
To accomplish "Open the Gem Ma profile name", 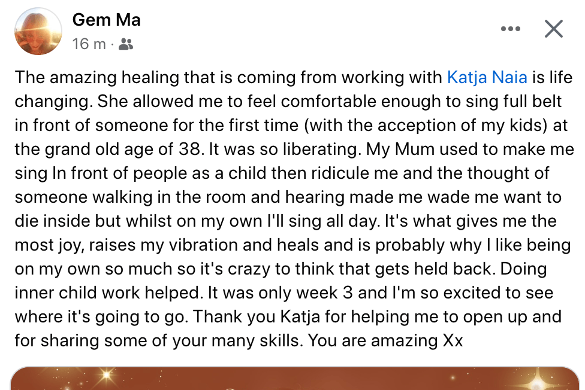I will (106, 20).
